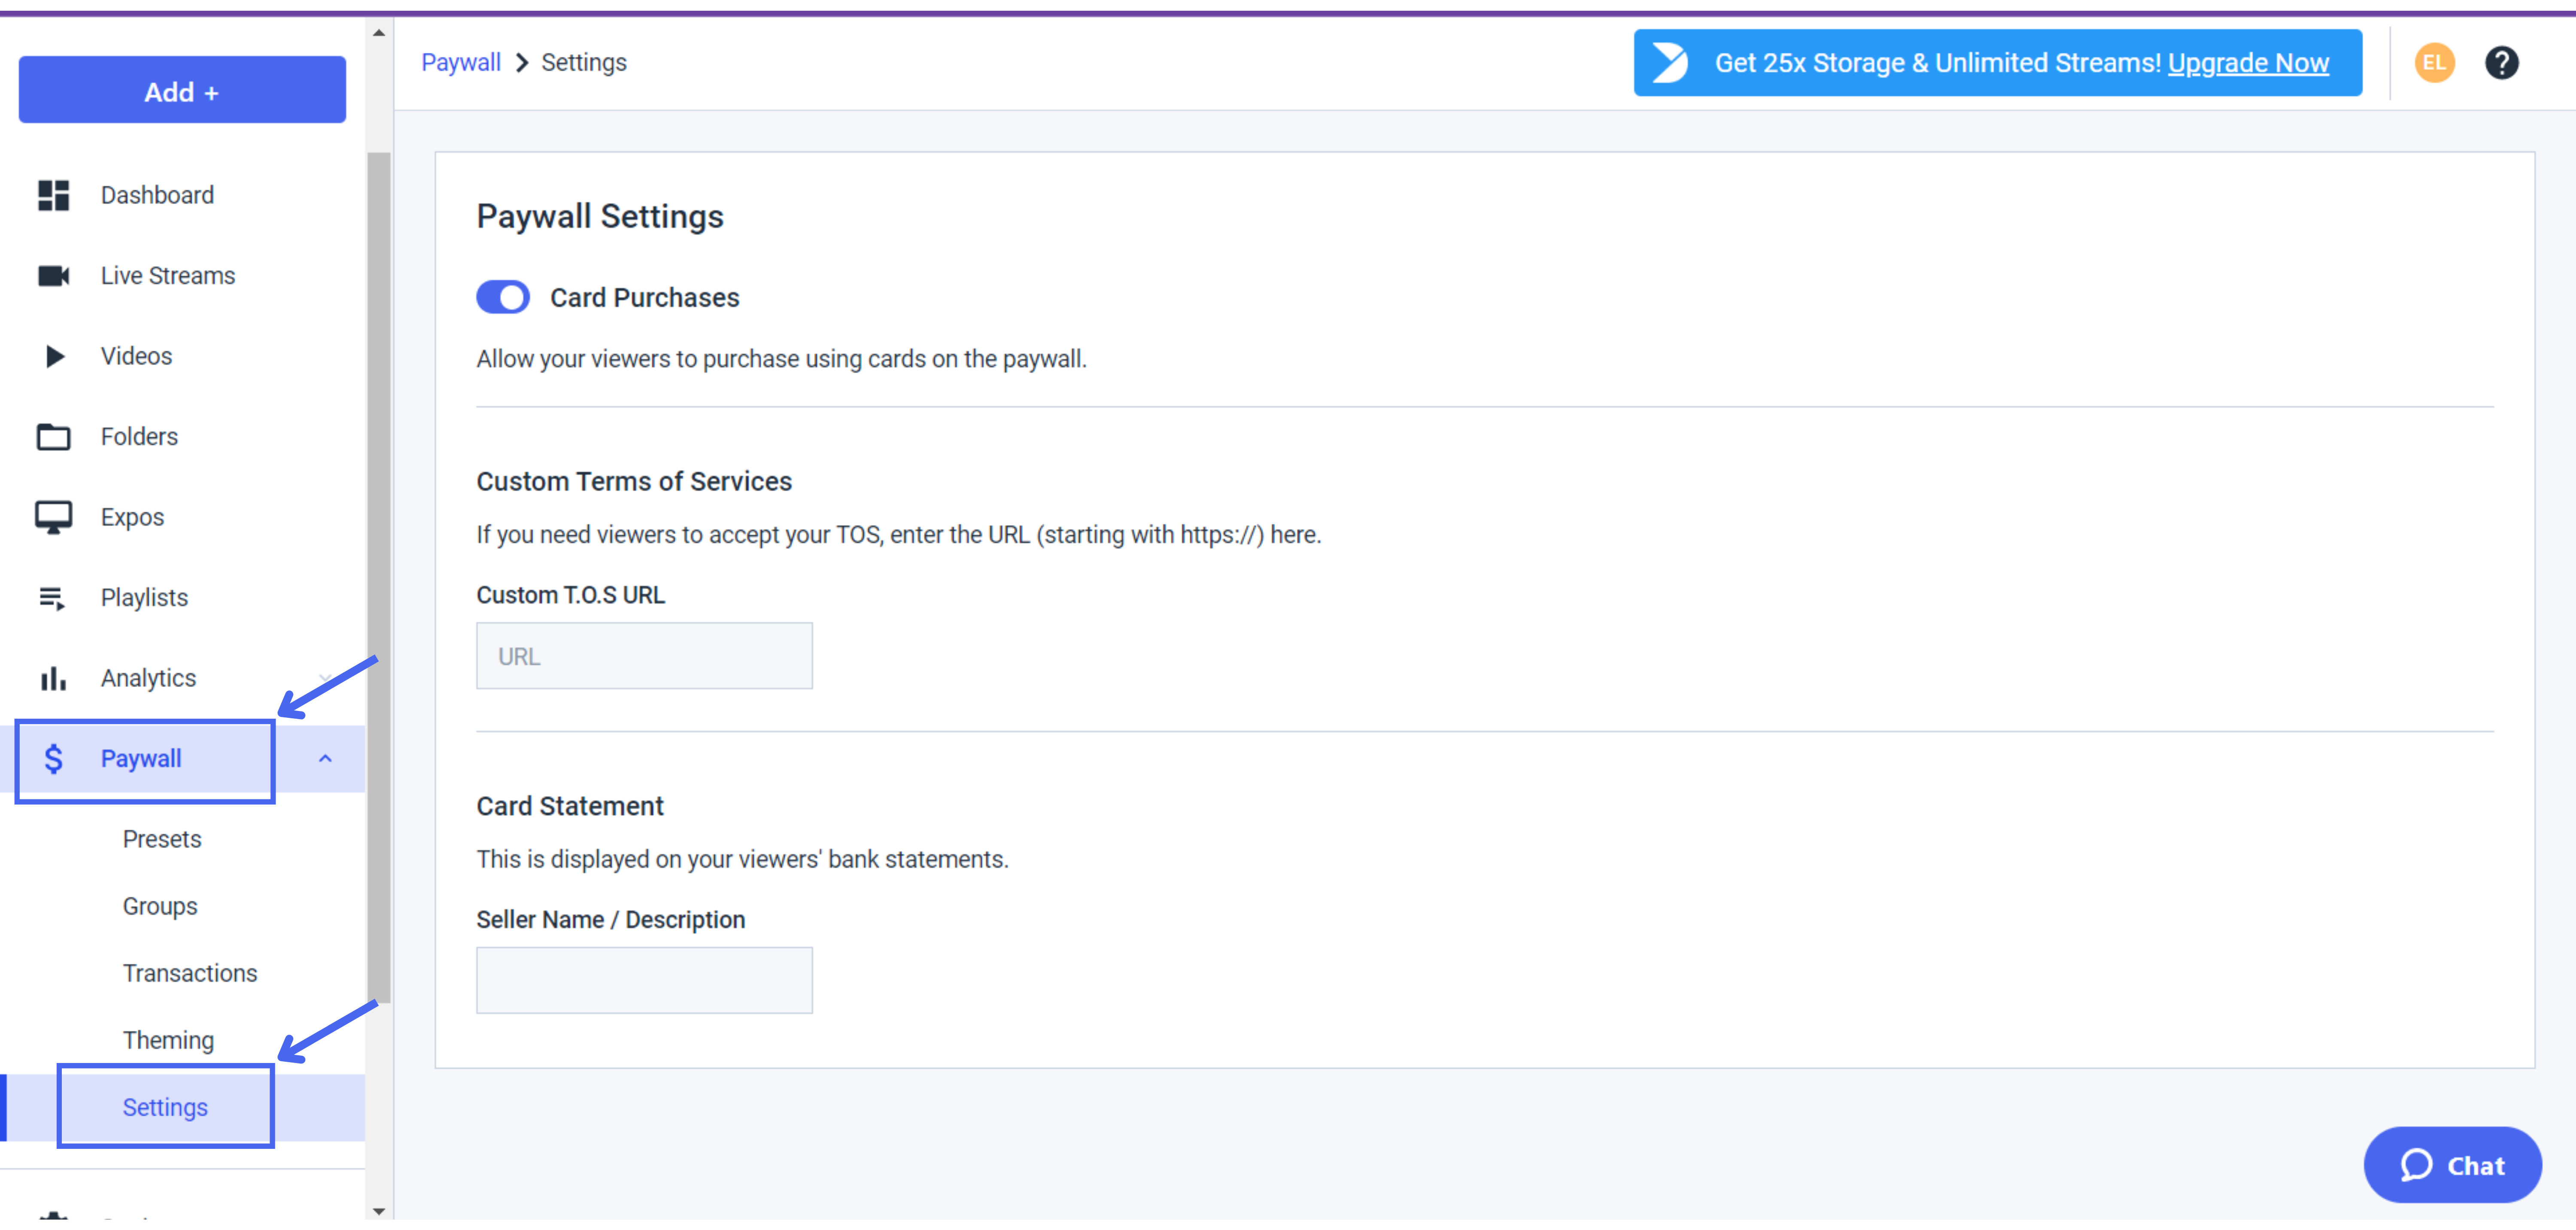Open the Folders section
Viewport: 2576px width, 1230px height.
tap(139, 438)
